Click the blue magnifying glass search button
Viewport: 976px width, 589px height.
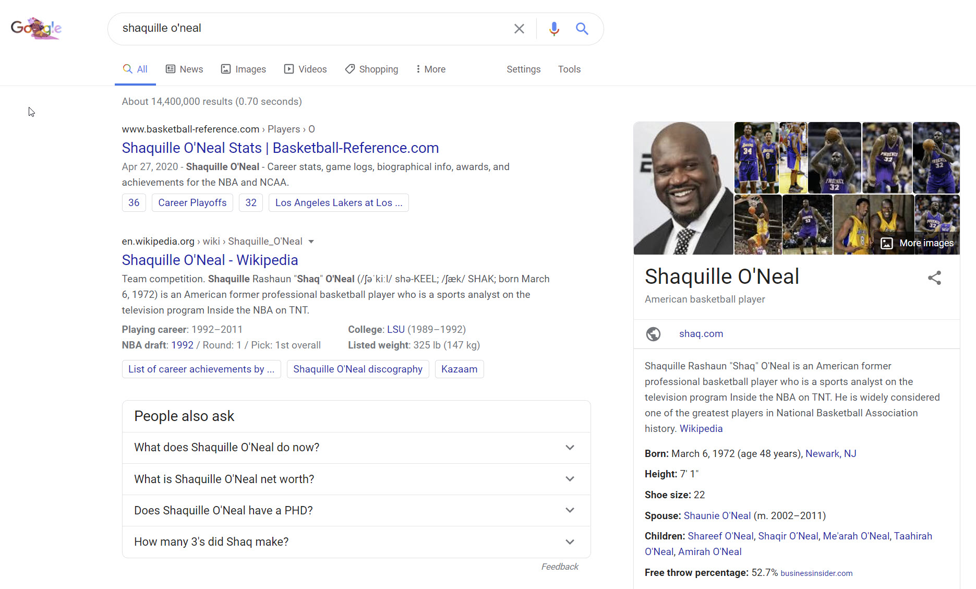coord(582,29)
